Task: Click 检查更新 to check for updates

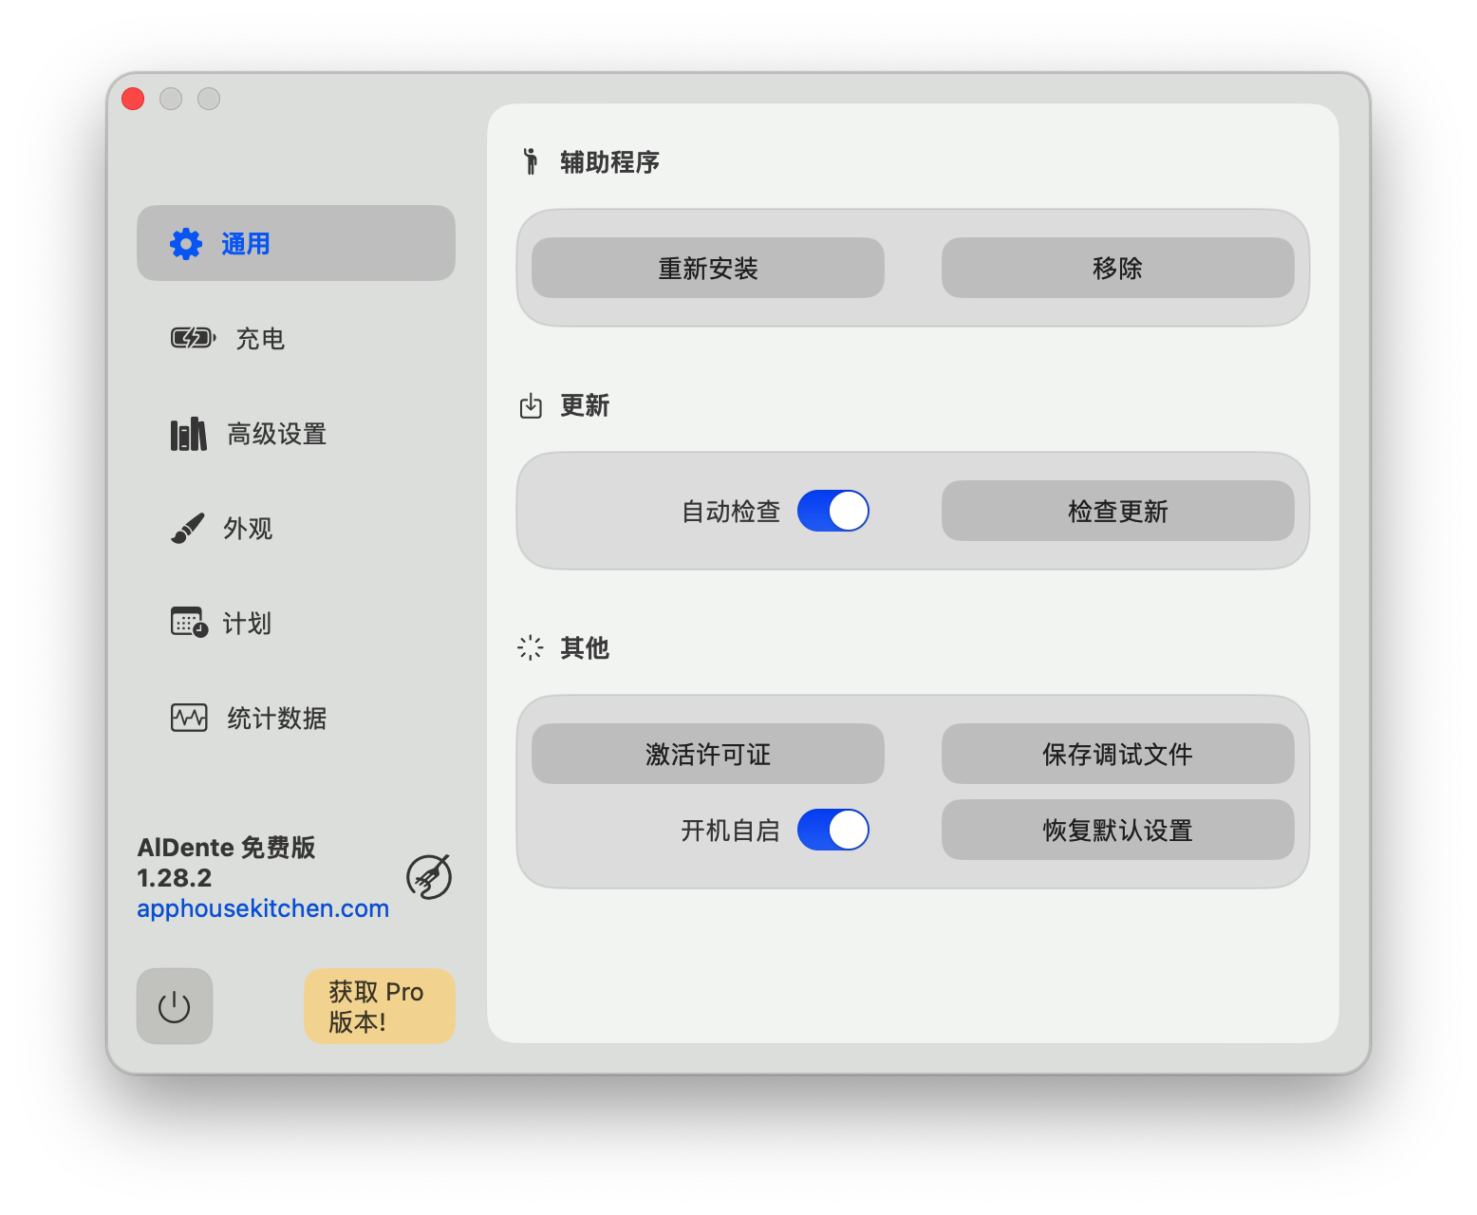Action: 1118,511
